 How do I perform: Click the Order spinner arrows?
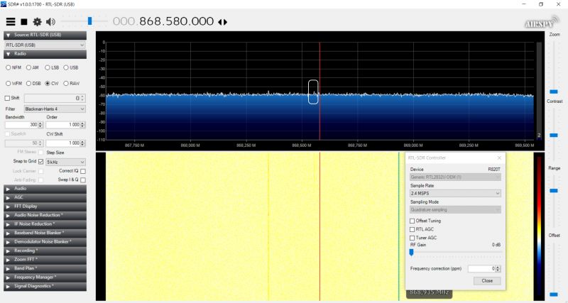(x=82, y=124)
